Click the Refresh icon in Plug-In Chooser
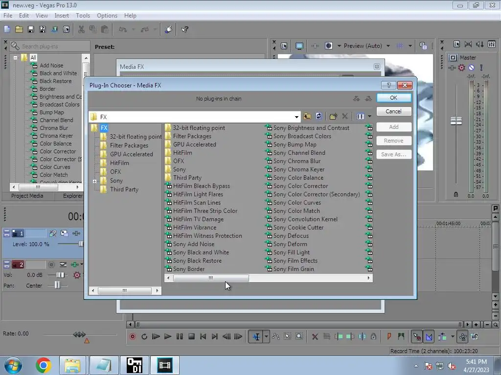 point(319,116)
